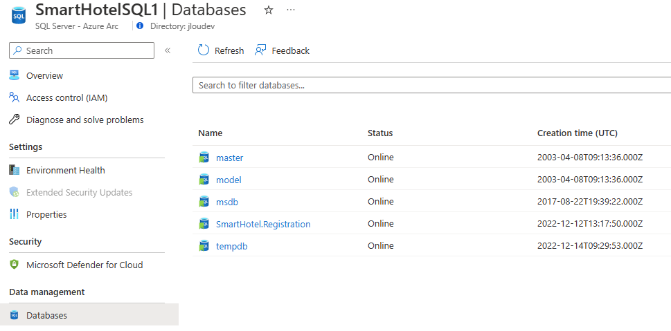Click Online status of msdb row
671x331 pixels.
[380, 202]
